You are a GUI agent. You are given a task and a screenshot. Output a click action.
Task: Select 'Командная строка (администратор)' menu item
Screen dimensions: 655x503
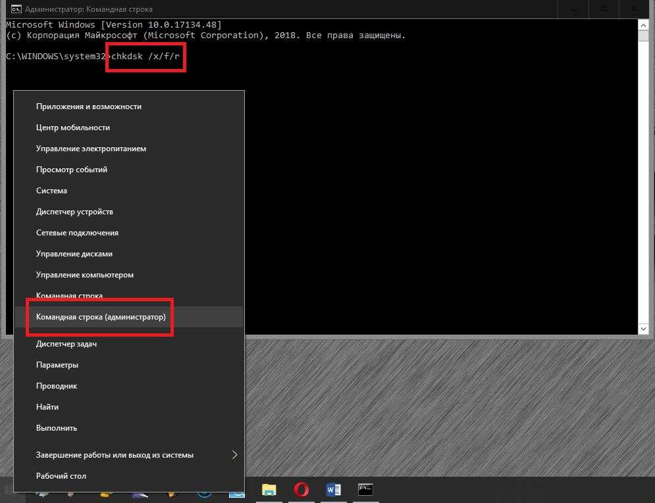[x=101, y=317]
